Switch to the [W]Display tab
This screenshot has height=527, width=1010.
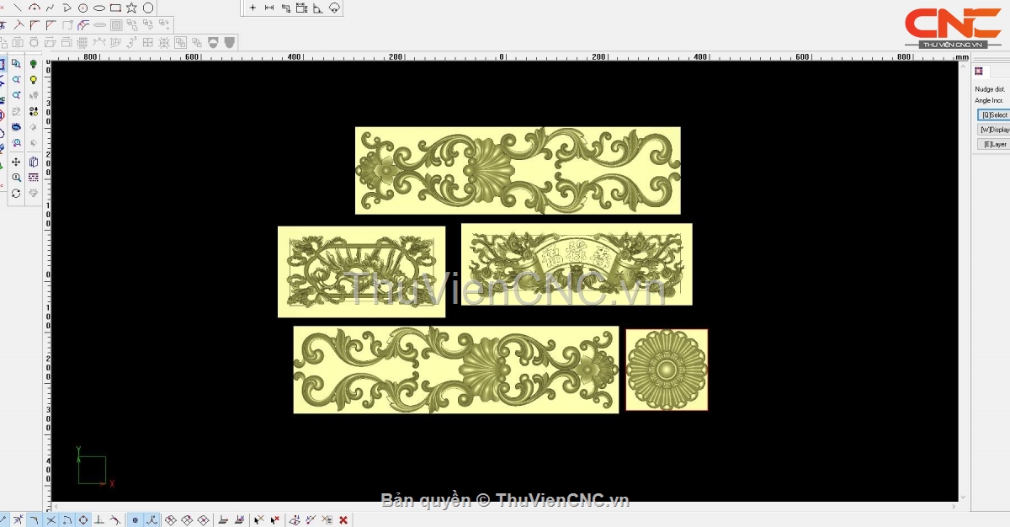coord(993,130)
